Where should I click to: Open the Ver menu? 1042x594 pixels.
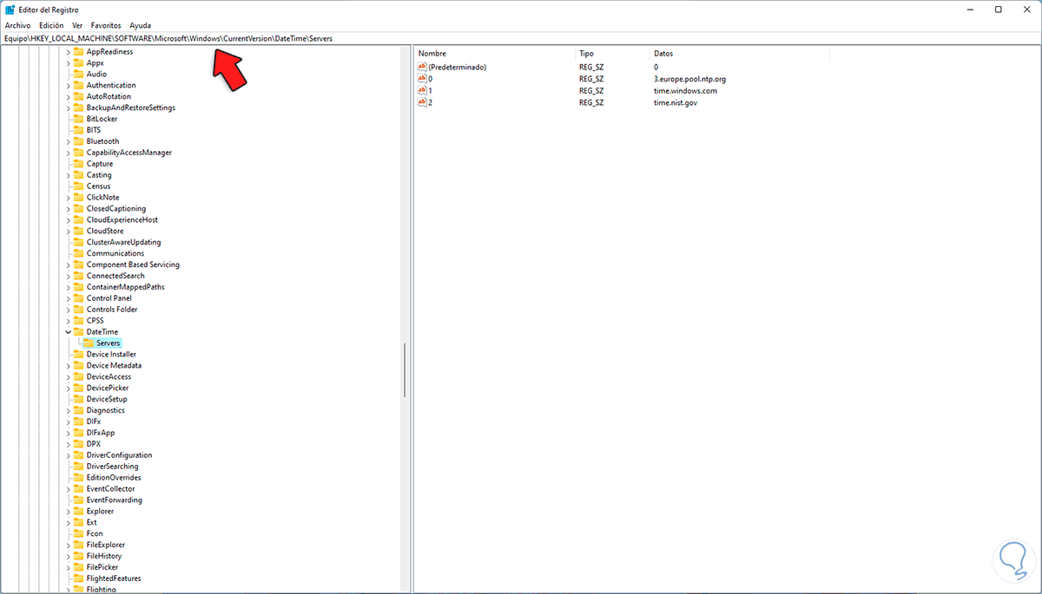click(76, 25)
